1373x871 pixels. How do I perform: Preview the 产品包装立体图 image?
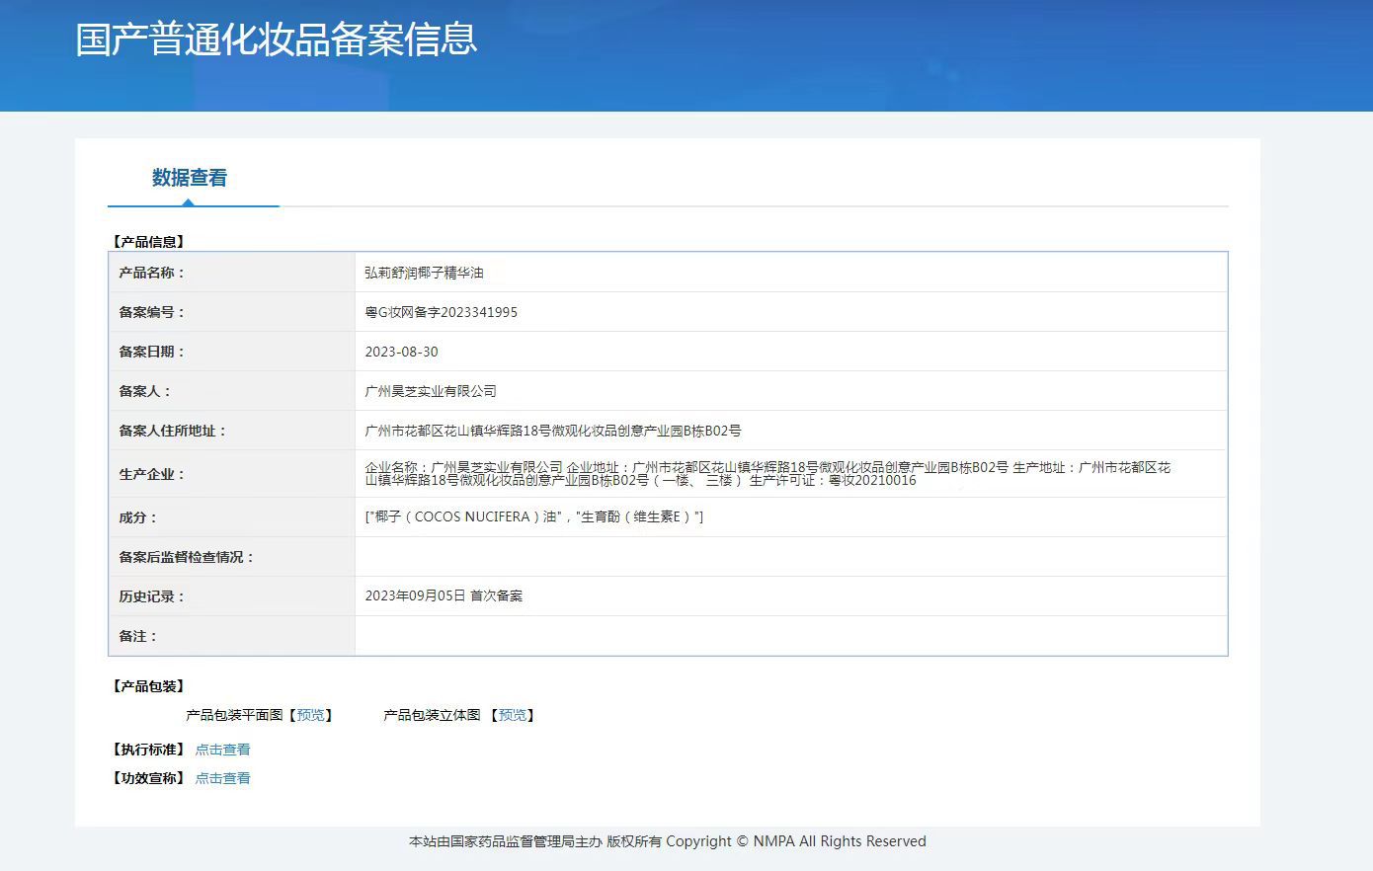point(512,715)
